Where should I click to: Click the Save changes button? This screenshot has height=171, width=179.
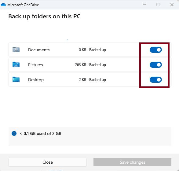coord(133,162)
